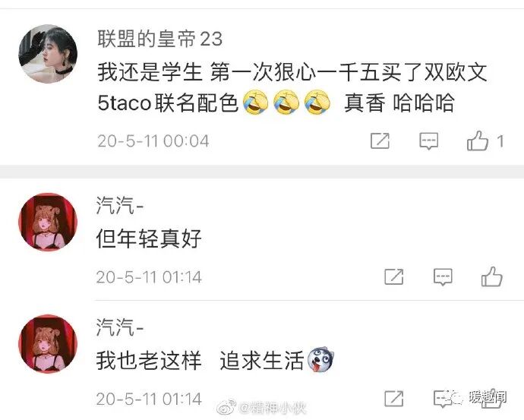This screenshot has height=420, width=524.
Task: Open profile picture of 联盟的皇帝23
Action: 48,53
